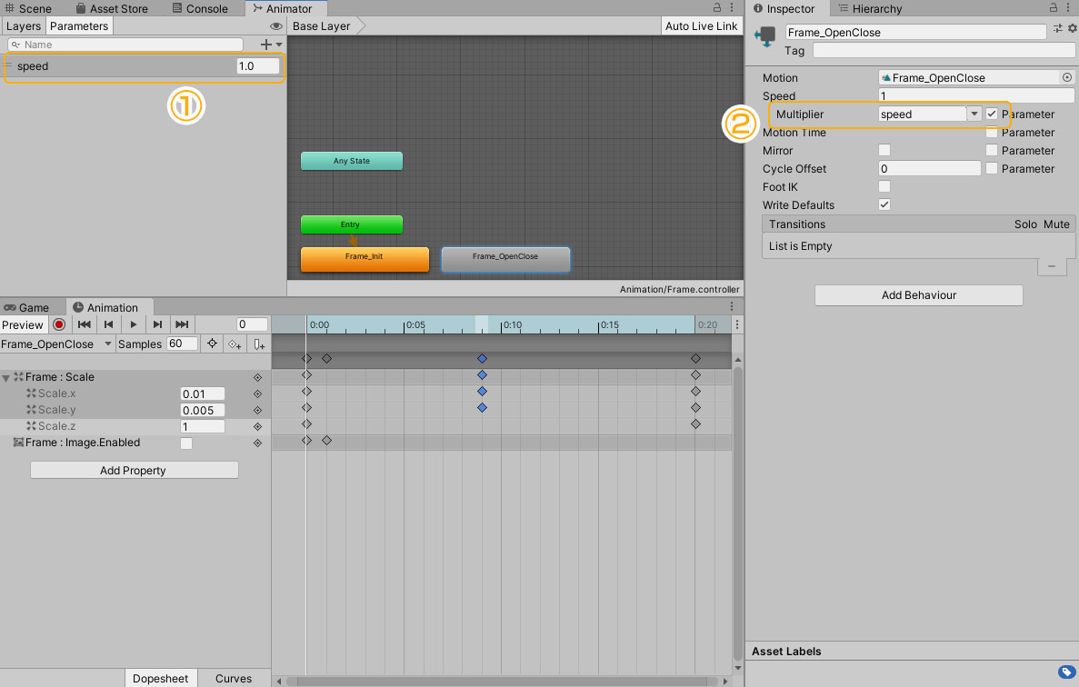The image size is (1079, 687).
Task: Open the Inspector preset selector icon
Action: coord(1057,30)
